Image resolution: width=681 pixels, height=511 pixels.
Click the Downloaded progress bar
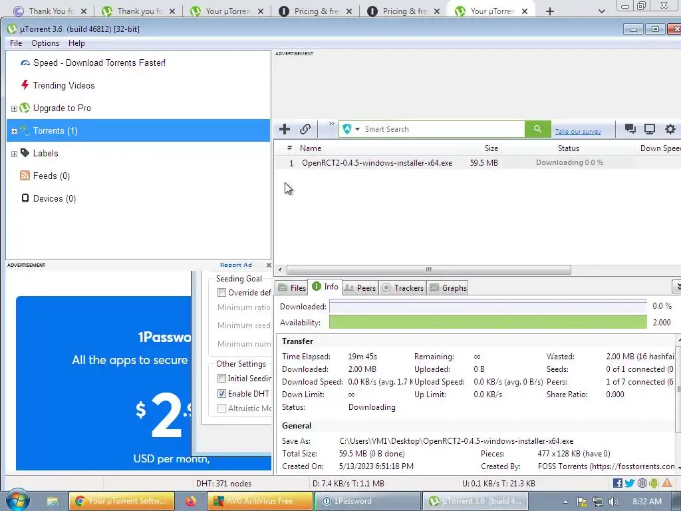(487, 306)
